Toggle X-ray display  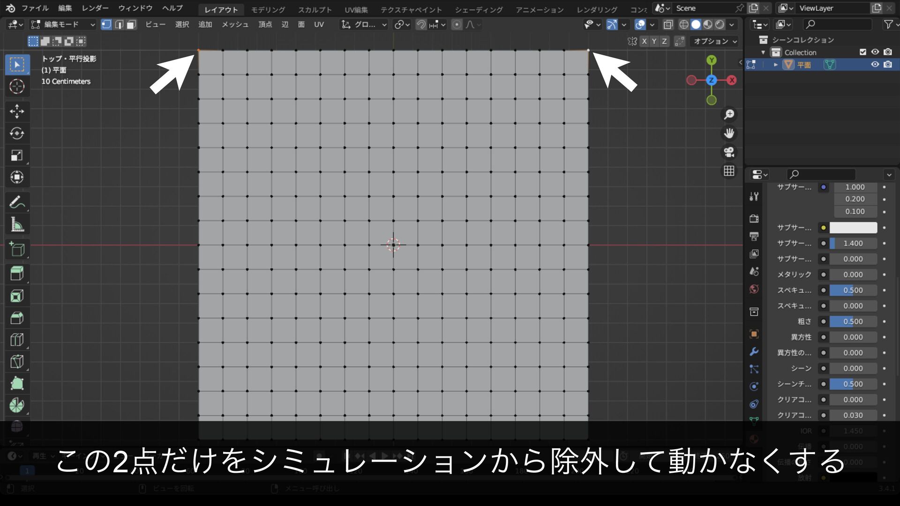click(x=668, y=24)
